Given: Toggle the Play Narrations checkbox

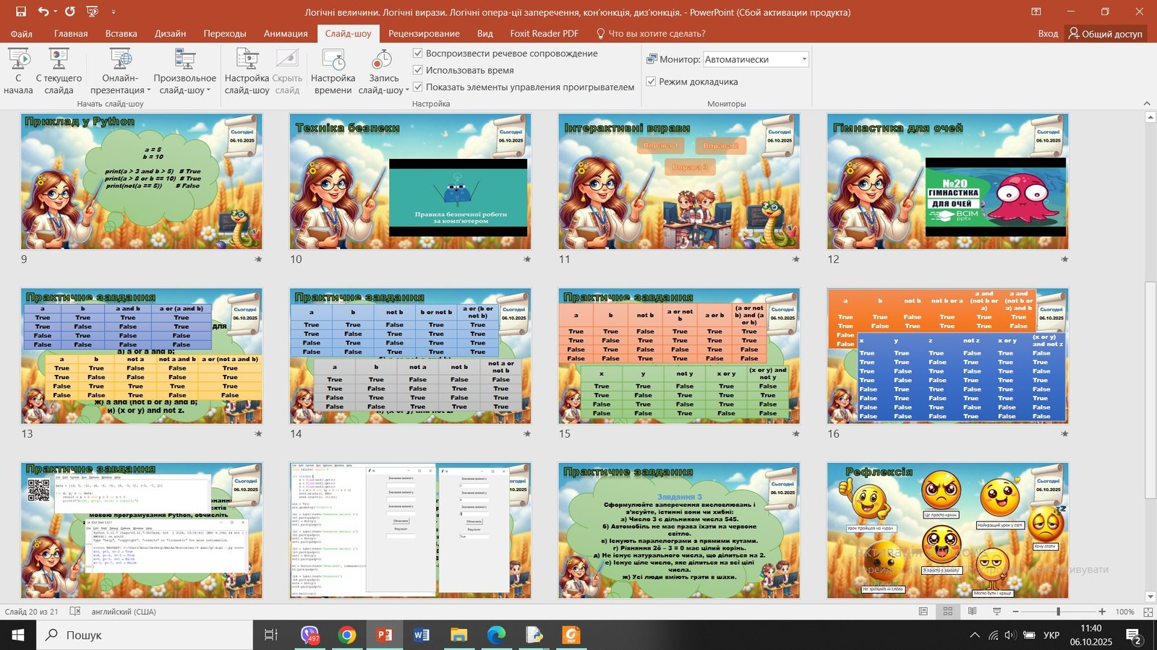Looking at the screenshot, I should (417, 53).
